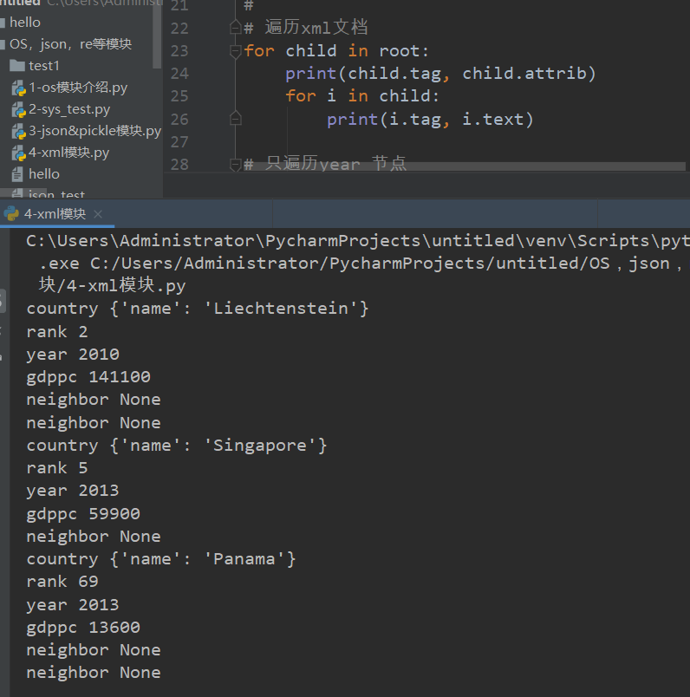Click console output line with 'Panama'
This screenshot has height=697, width=690.
click(x=161, y=559)
